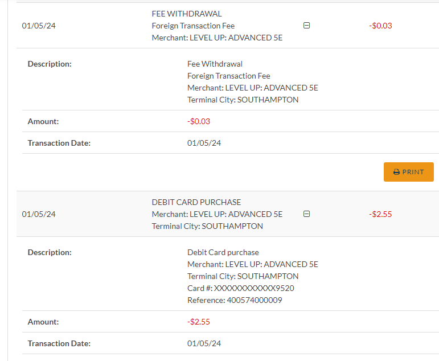The image size is (439, 361).
Task: Select the FEE WITHDRAWAL row heading text
Action: [x=187, y=14]
